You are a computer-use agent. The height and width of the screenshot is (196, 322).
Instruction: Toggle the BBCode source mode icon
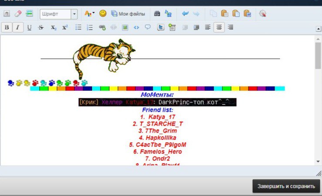(x=7, y=14)
